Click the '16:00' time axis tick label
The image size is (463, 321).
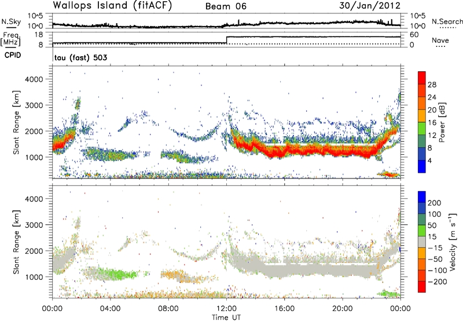[284, 309]
